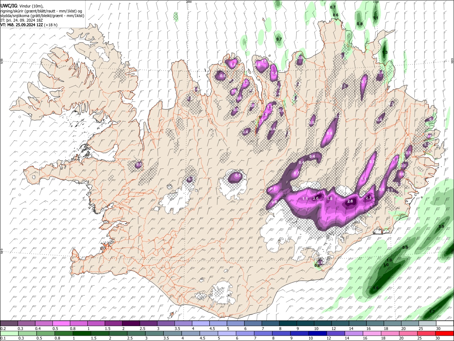Click the 2.3 snowfall value on the map
The image size is (454, 341).
click(368, 198)
